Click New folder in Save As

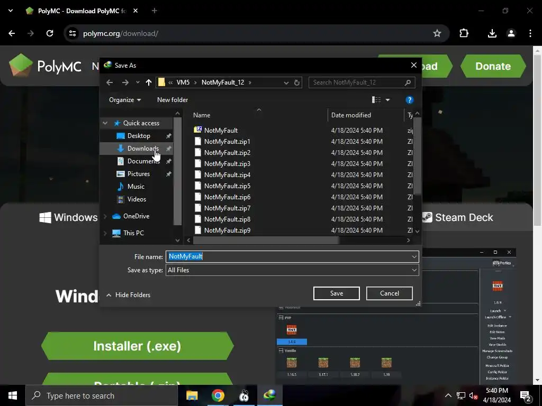(173, 100)
